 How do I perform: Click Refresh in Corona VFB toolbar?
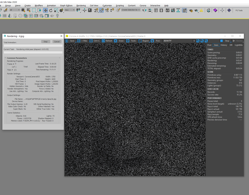(107, 41)
